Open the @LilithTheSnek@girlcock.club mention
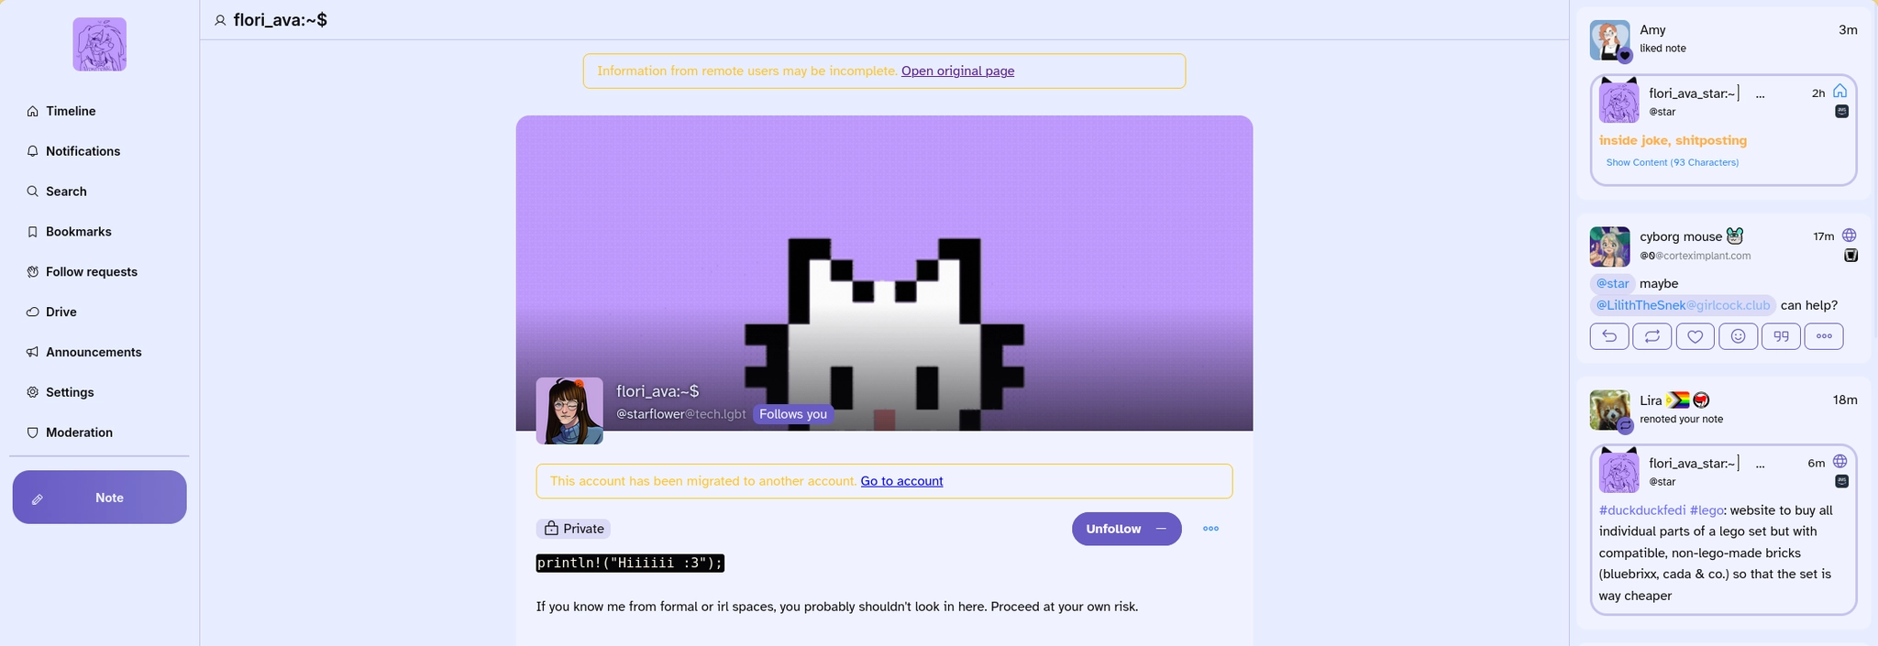 click(x=1683, y=305)
